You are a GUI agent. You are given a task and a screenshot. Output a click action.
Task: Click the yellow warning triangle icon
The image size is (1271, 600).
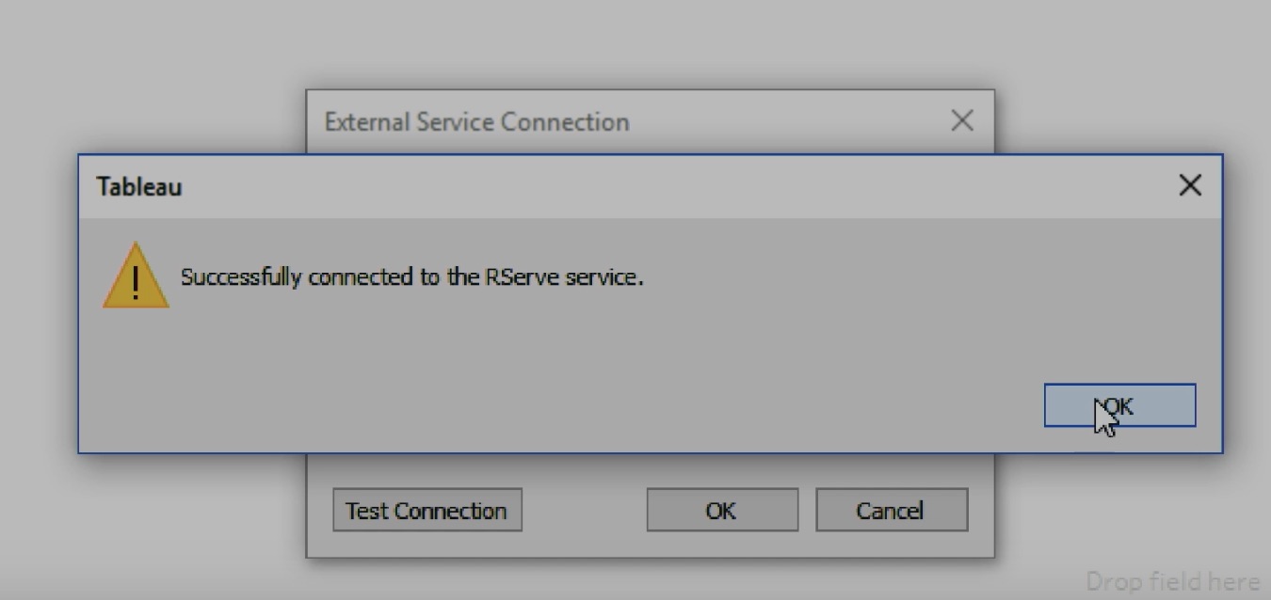[x=136, y=276]
